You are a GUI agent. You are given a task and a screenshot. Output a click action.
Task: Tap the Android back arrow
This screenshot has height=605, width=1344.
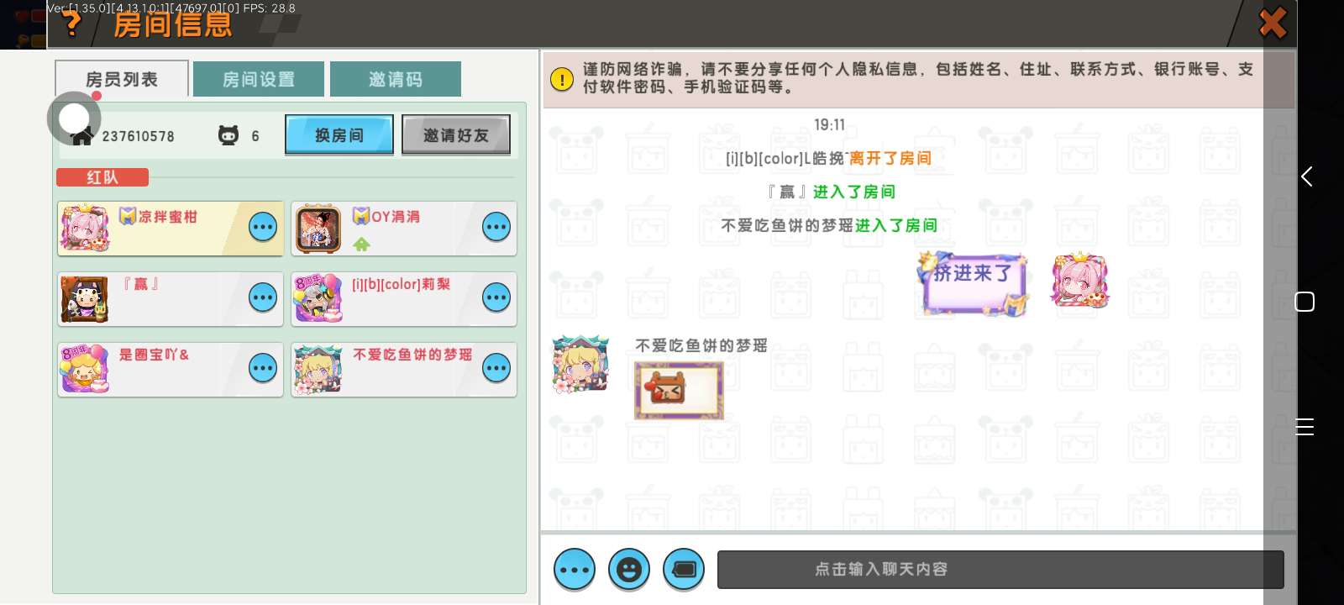coord(1306,176)
